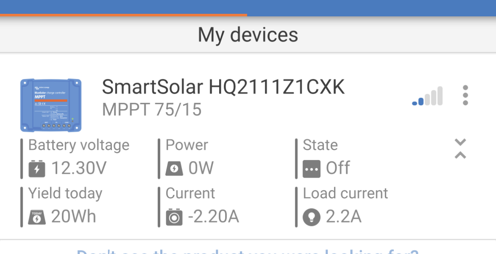The height and width of the screenshot is (254, 496).
Task: Tap the 20Wh yield today value
Action: point(74,217)
